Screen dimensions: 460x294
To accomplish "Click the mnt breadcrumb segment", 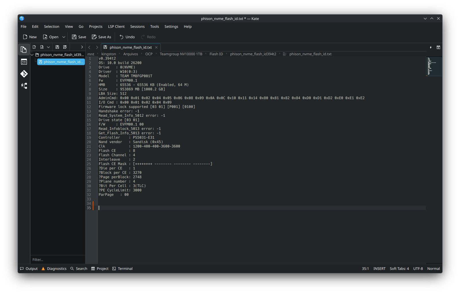I will [x=91, y=54].
